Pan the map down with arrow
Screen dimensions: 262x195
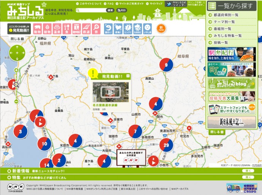17,58
